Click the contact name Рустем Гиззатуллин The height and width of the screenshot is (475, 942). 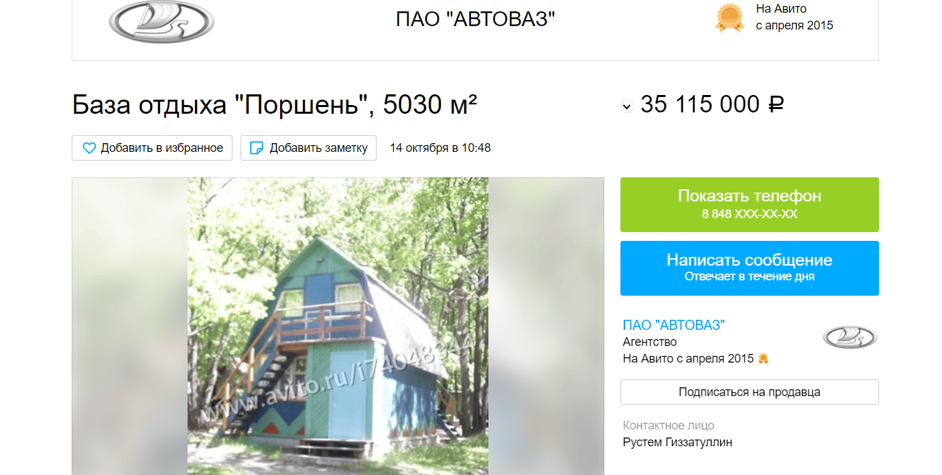677,442
